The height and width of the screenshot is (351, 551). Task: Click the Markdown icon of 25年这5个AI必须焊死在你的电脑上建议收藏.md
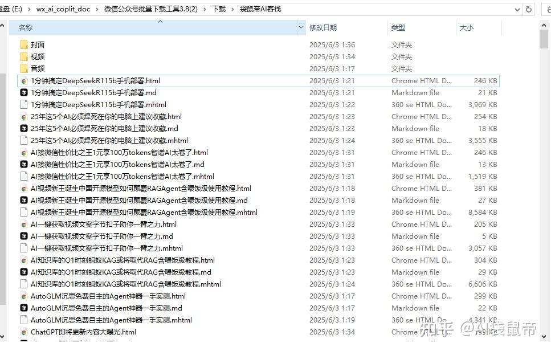tap(24, 129)
